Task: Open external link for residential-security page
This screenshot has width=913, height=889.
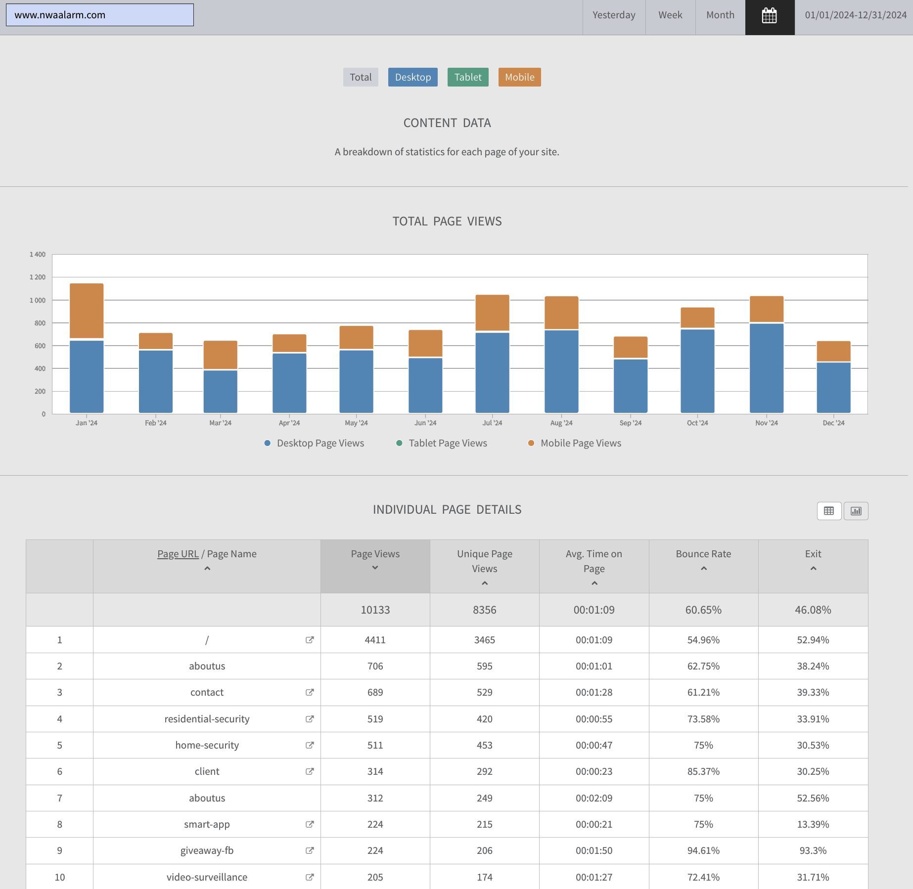Action: point(310,719)
